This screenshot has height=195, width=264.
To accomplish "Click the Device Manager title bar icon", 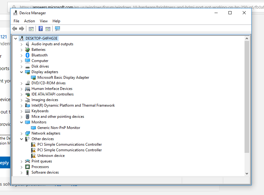I will tap(15, 13).
